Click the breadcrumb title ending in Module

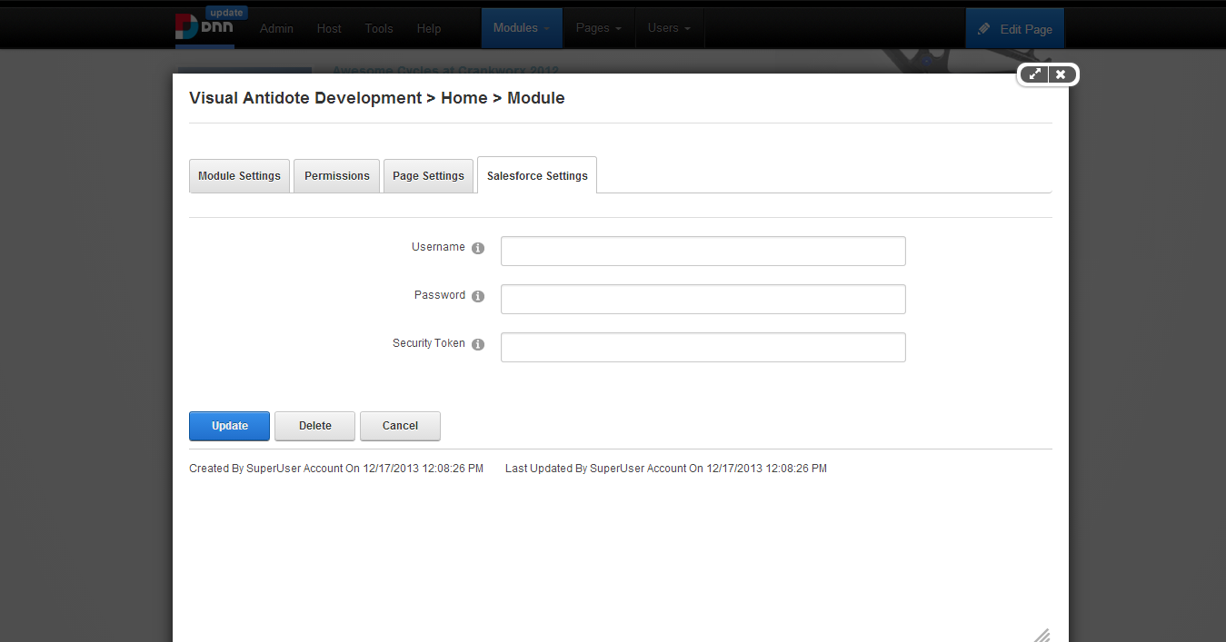(377, 98)
